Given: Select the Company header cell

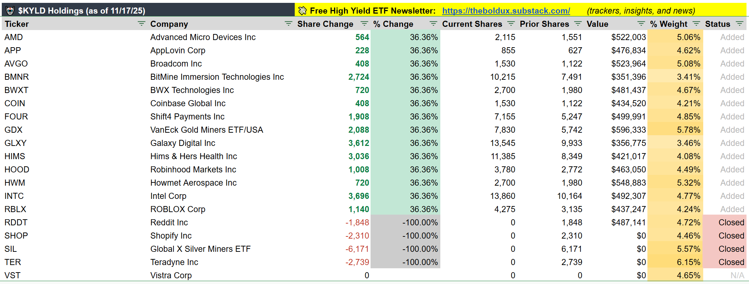Looking at the screenshot, I should pos(221,24).
